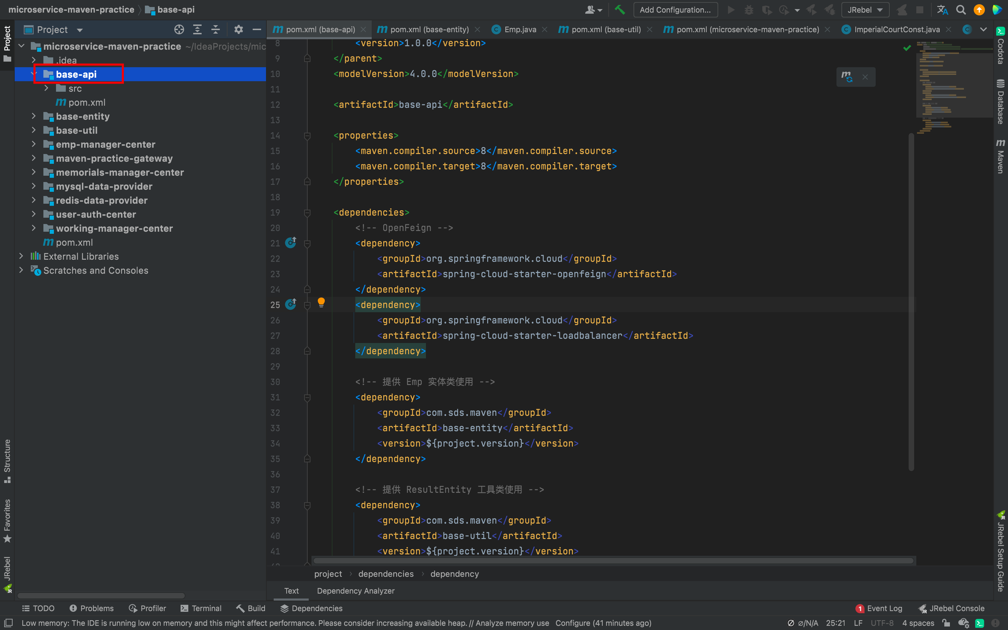This screenshot has height=630, width=1008.
Task: Open the Terminal tool window
Action: click(x=201, y=608)
